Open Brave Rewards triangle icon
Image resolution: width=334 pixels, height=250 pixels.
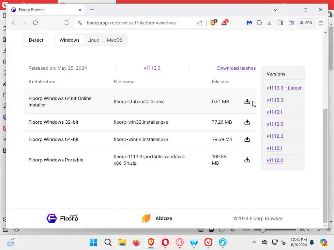[224, 22]
